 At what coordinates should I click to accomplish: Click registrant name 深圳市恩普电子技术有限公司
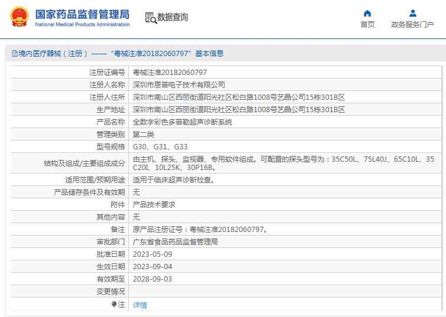tap(179, 84)
